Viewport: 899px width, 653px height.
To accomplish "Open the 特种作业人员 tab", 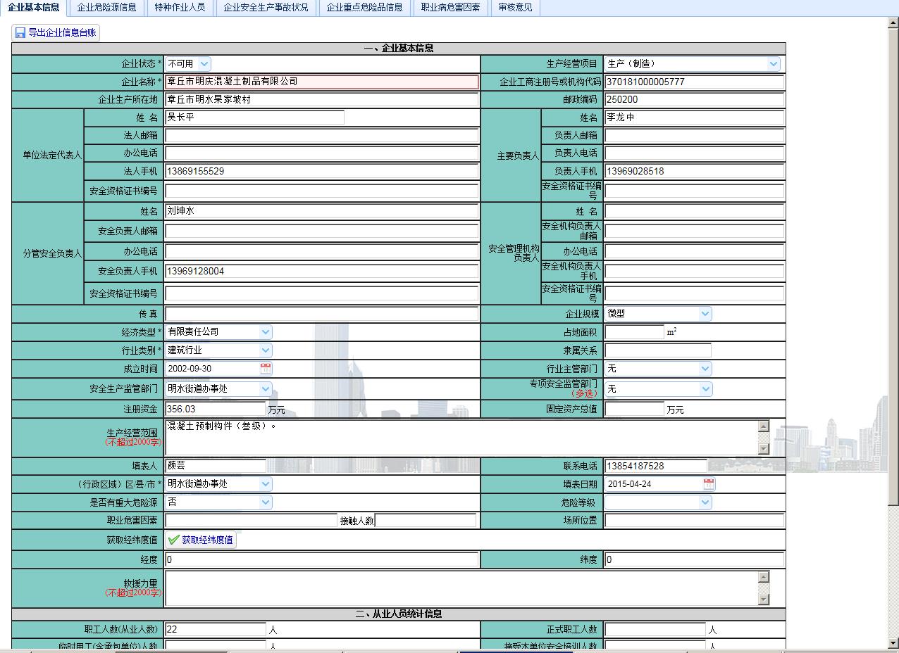I will coord(180,8).
